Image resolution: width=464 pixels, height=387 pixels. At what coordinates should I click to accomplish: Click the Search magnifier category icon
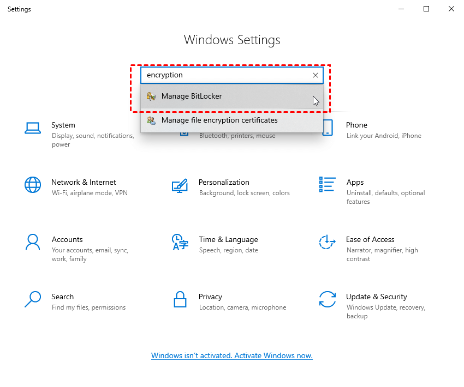33,299
